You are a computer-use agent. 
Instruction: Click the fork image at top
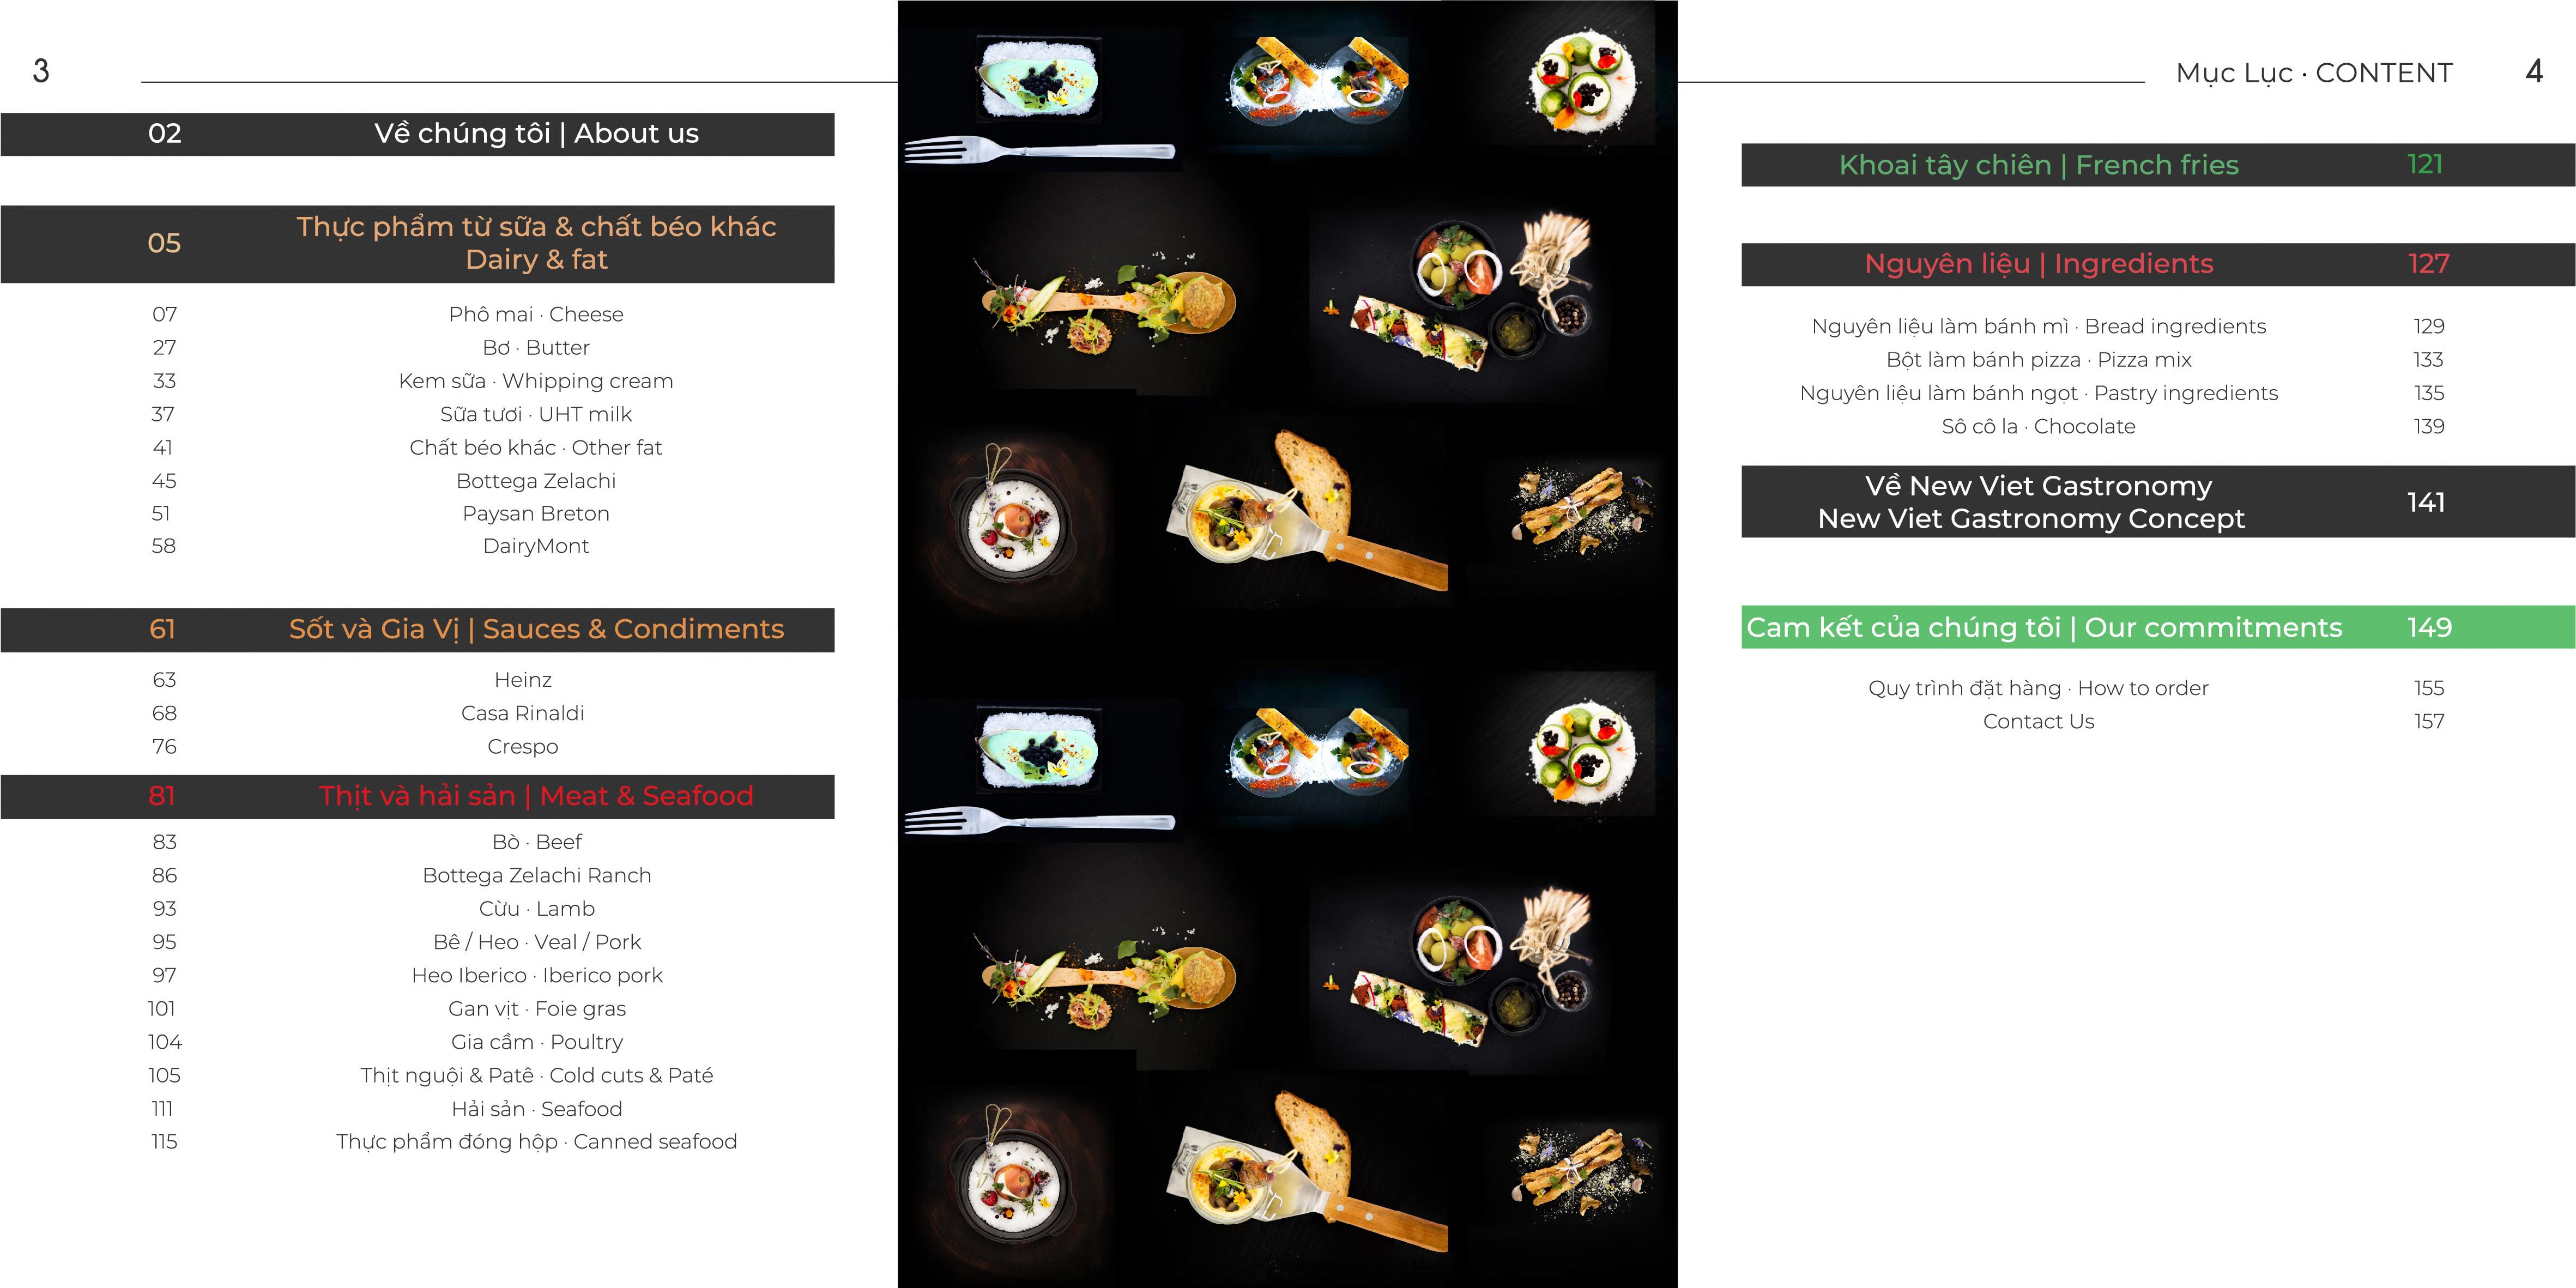click(1040, 151)
